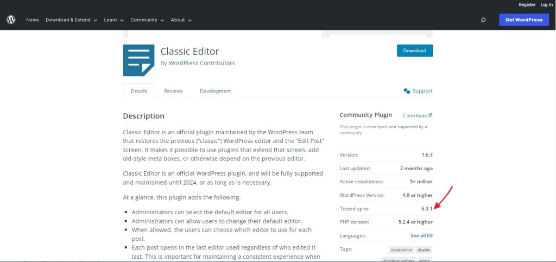Open the search magnifier icon
The height and width of the screenshot is (262, 556).
coord(483,20)
